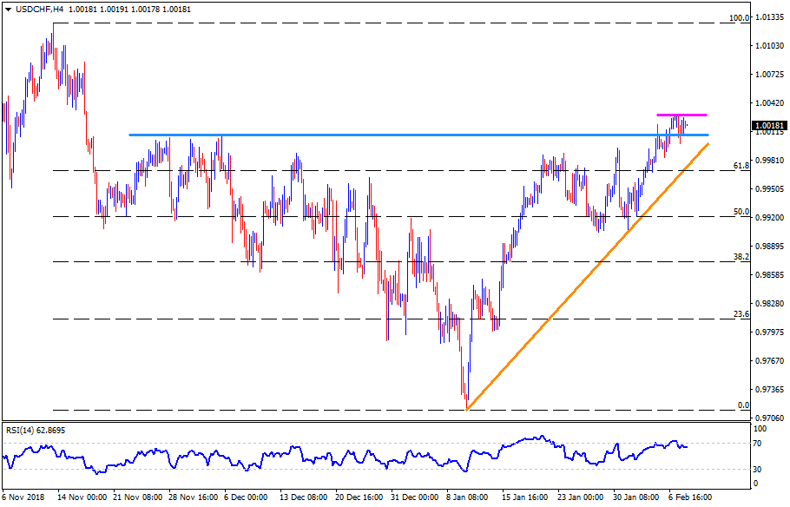Click the 23.6 Fibonacci level label
Image resolution: width=790 pixels, height=507 pixels.
[x=741, y=314]
